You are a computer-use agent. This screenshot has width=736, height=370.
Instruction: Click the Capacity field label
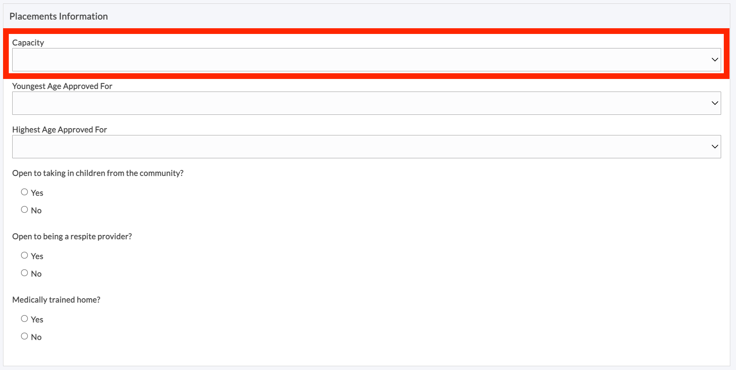[x=28, y=43]
